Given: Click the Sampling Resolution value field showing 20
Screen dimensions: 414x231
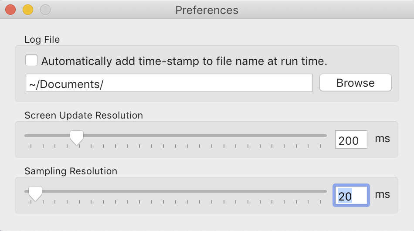Looking at the screenshot, I should [x=351, y=196].
